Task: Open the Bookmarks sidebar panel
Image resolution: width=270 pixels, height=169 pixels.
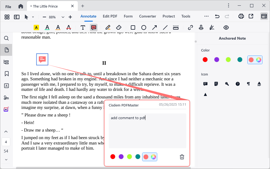Action: (x=6, y=74)
